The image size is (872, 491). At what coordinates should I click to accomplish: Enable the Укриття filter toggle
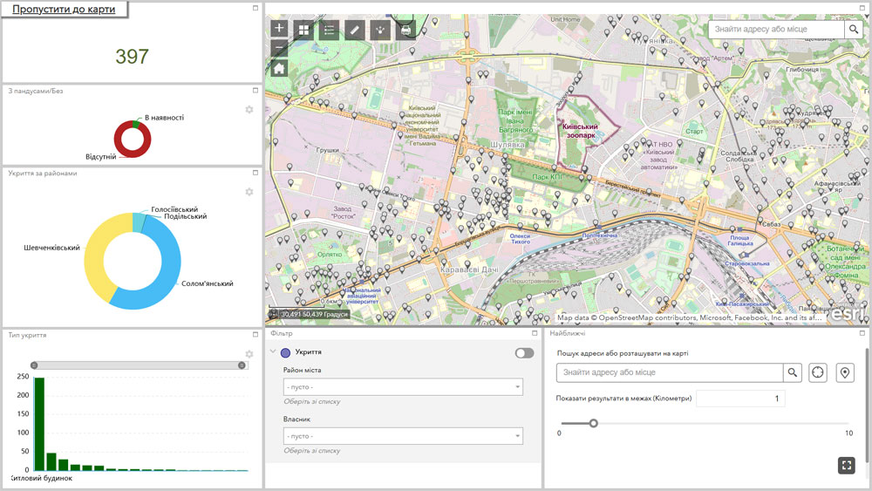[x=524, y=353]
